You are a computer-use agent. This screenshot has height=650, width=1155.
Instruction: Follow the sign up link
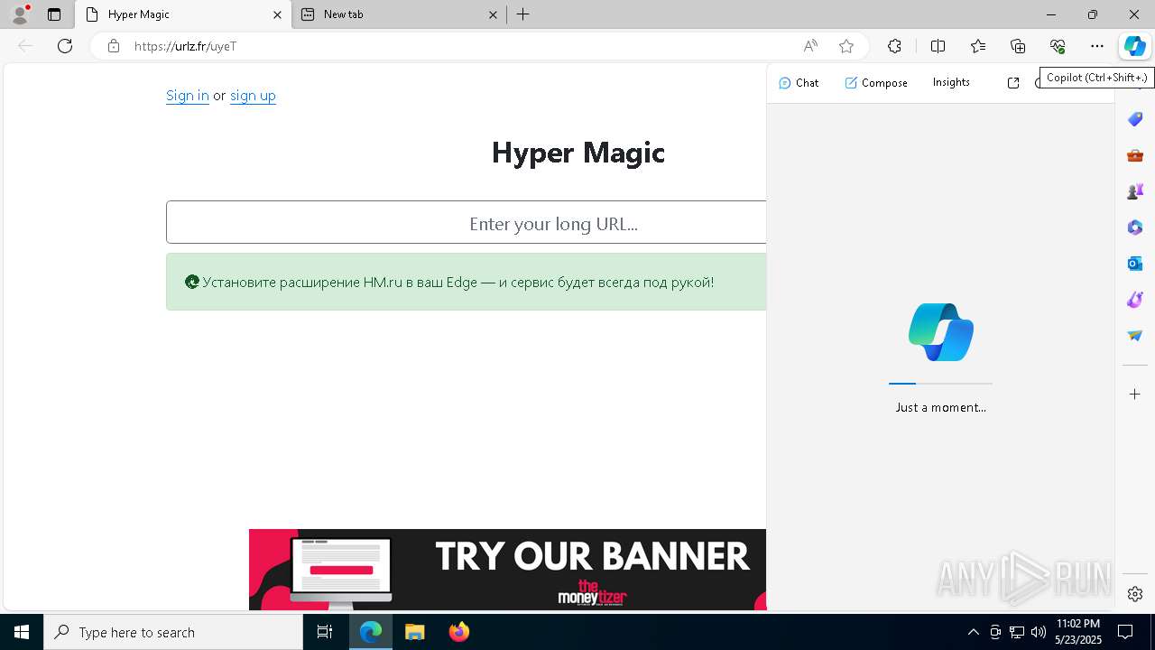[x=253, y=96]
